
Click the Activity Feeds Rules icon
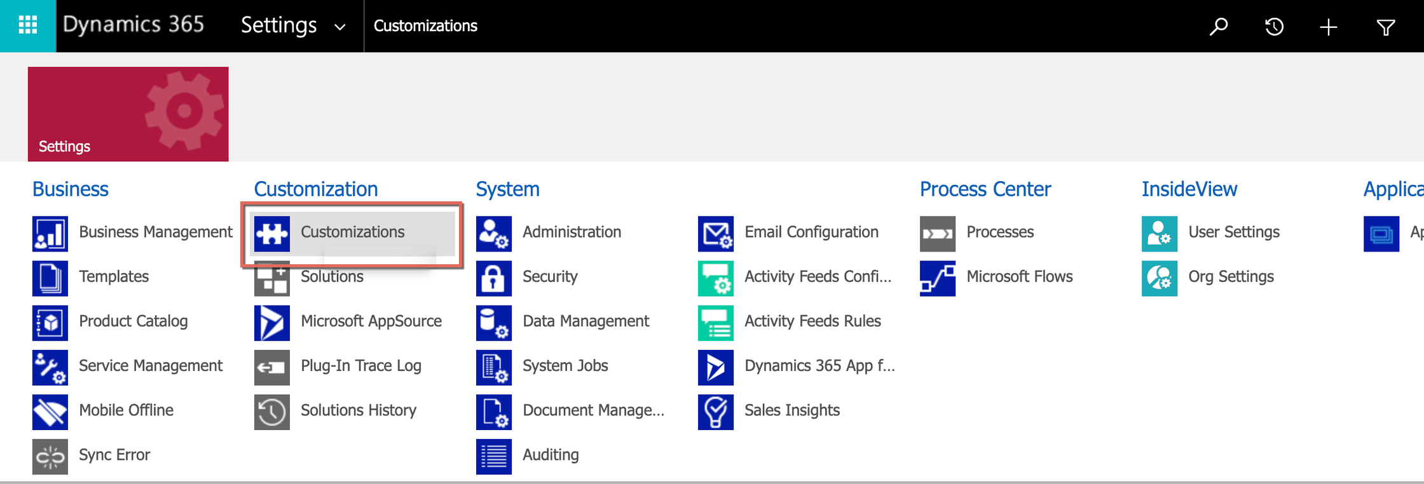tap(716, 323)
